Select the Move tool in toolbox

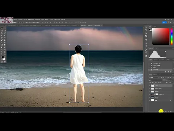click(x=2, y=28)
